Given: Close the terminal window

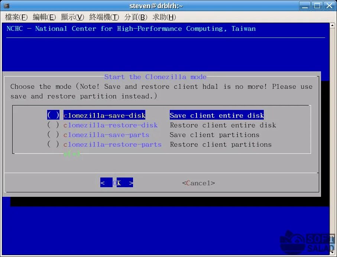Looking at the screenshot, I should coord(329,6).
